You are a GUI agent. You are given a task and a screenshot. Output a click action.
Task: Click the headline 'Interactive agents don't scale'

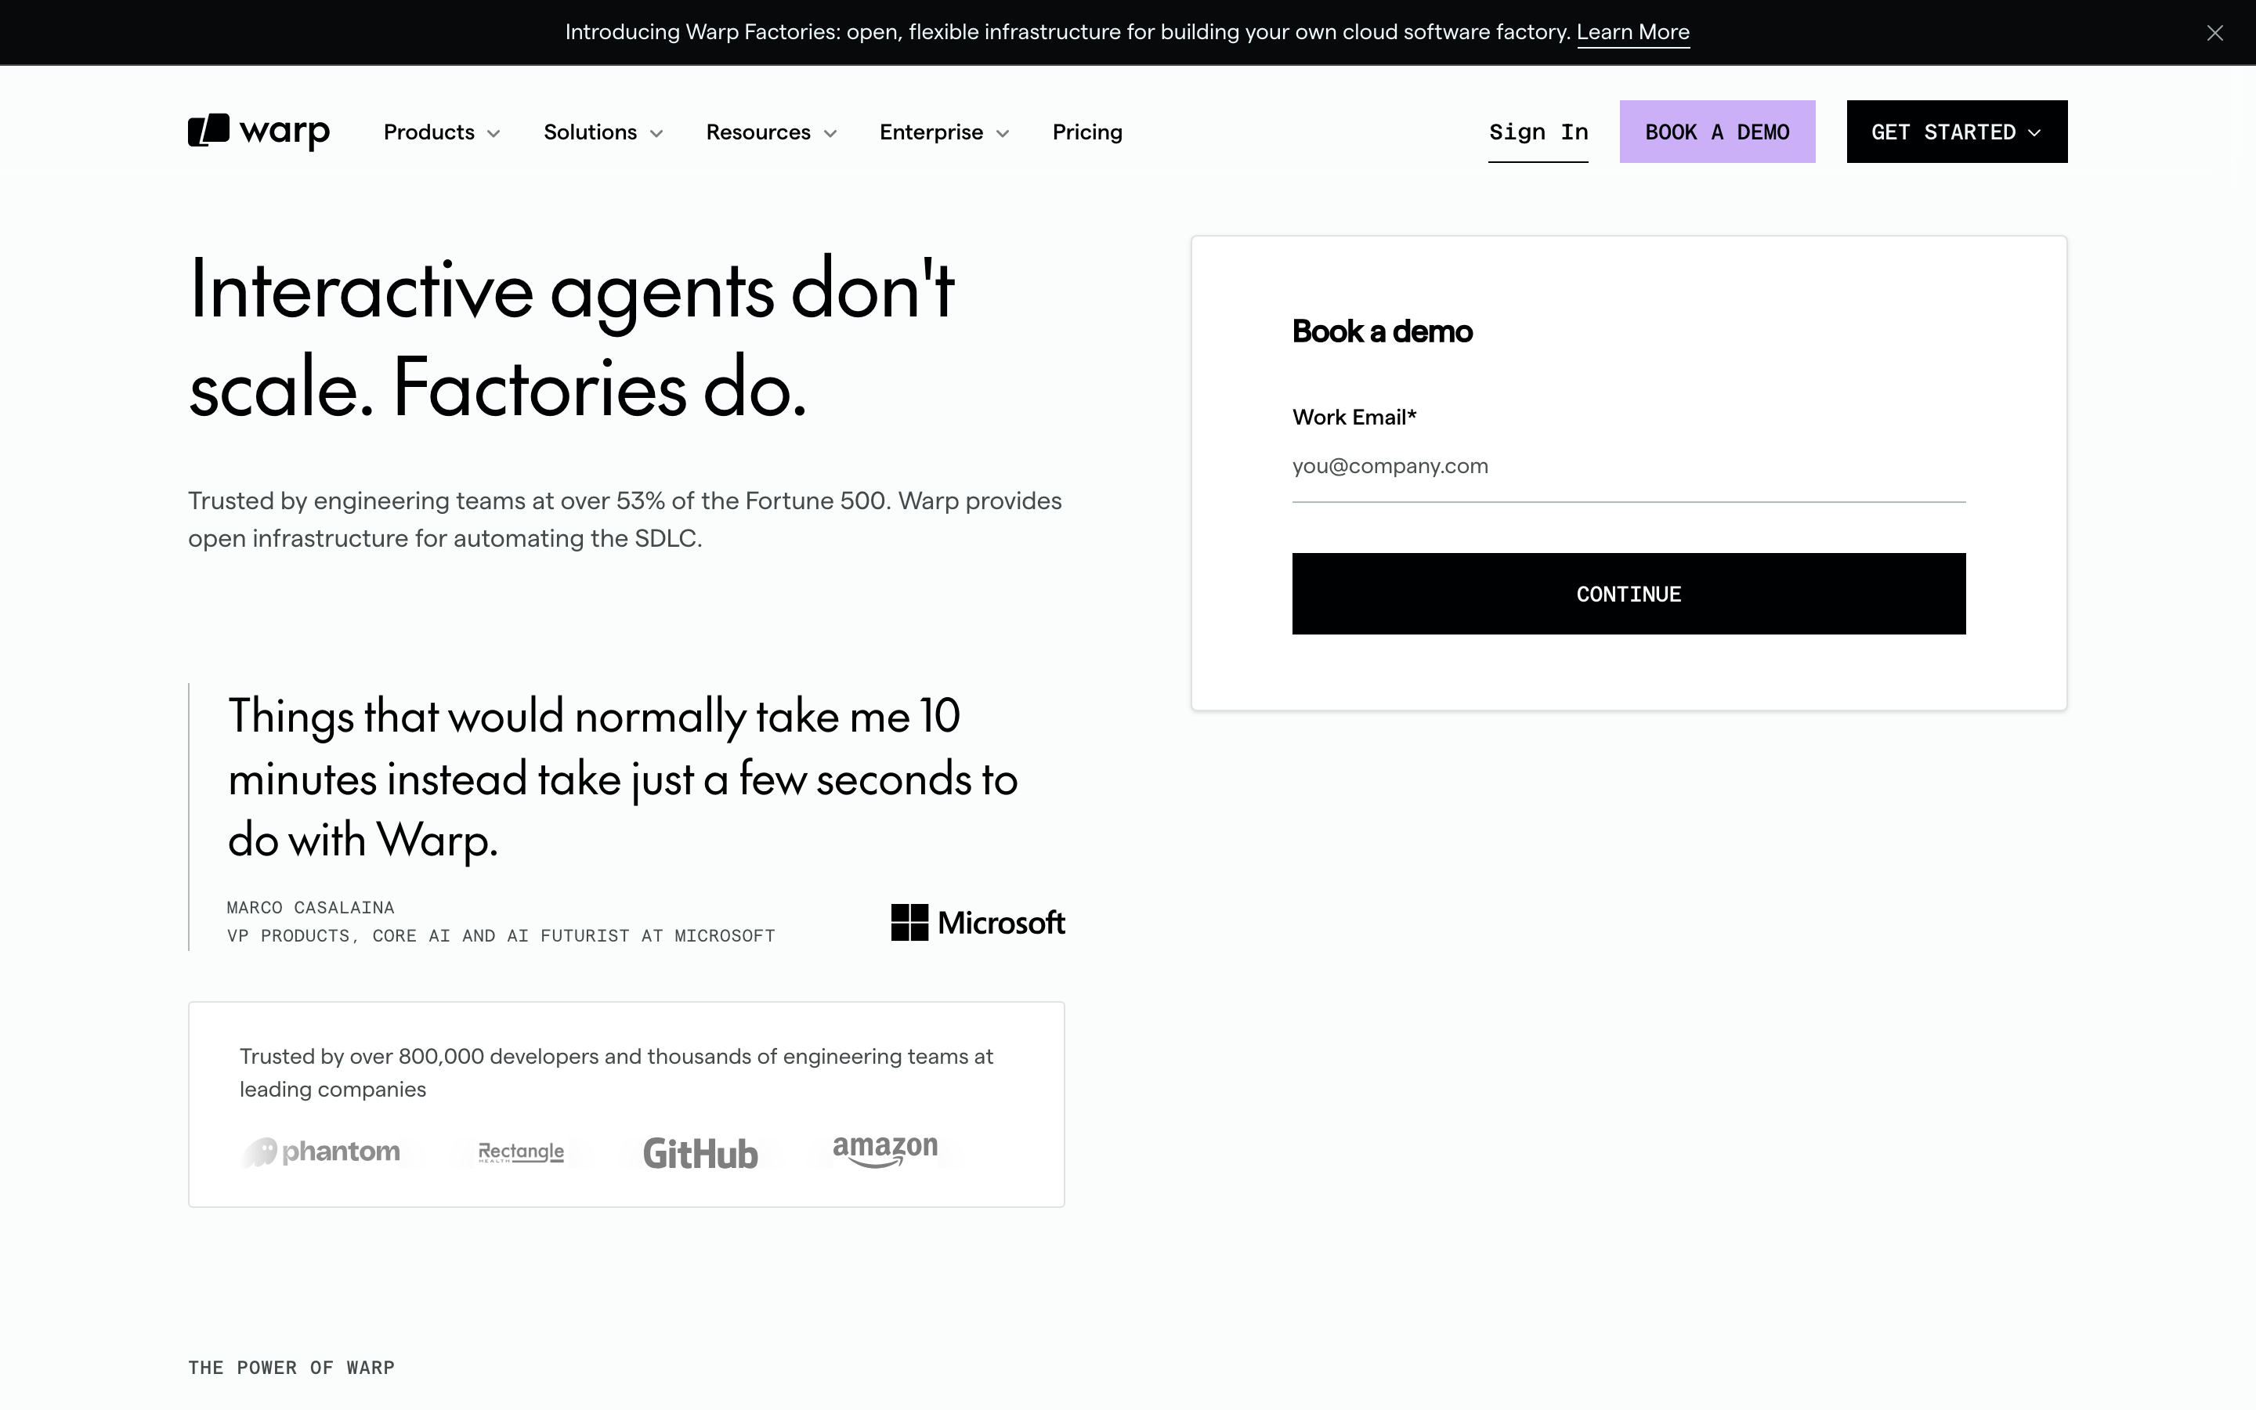click(x=572, y=338)
